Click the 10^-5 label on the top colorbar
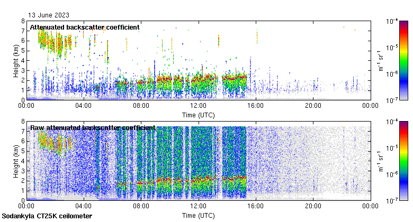The width and height of the screenshot is (413, 222). click(x=392, y=48)
